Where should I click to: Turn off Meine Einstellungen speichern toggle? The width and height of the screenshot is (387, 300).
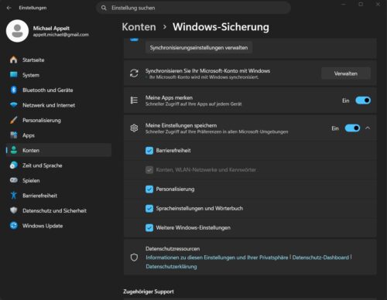pyautogui.click(x=352, y=128)
